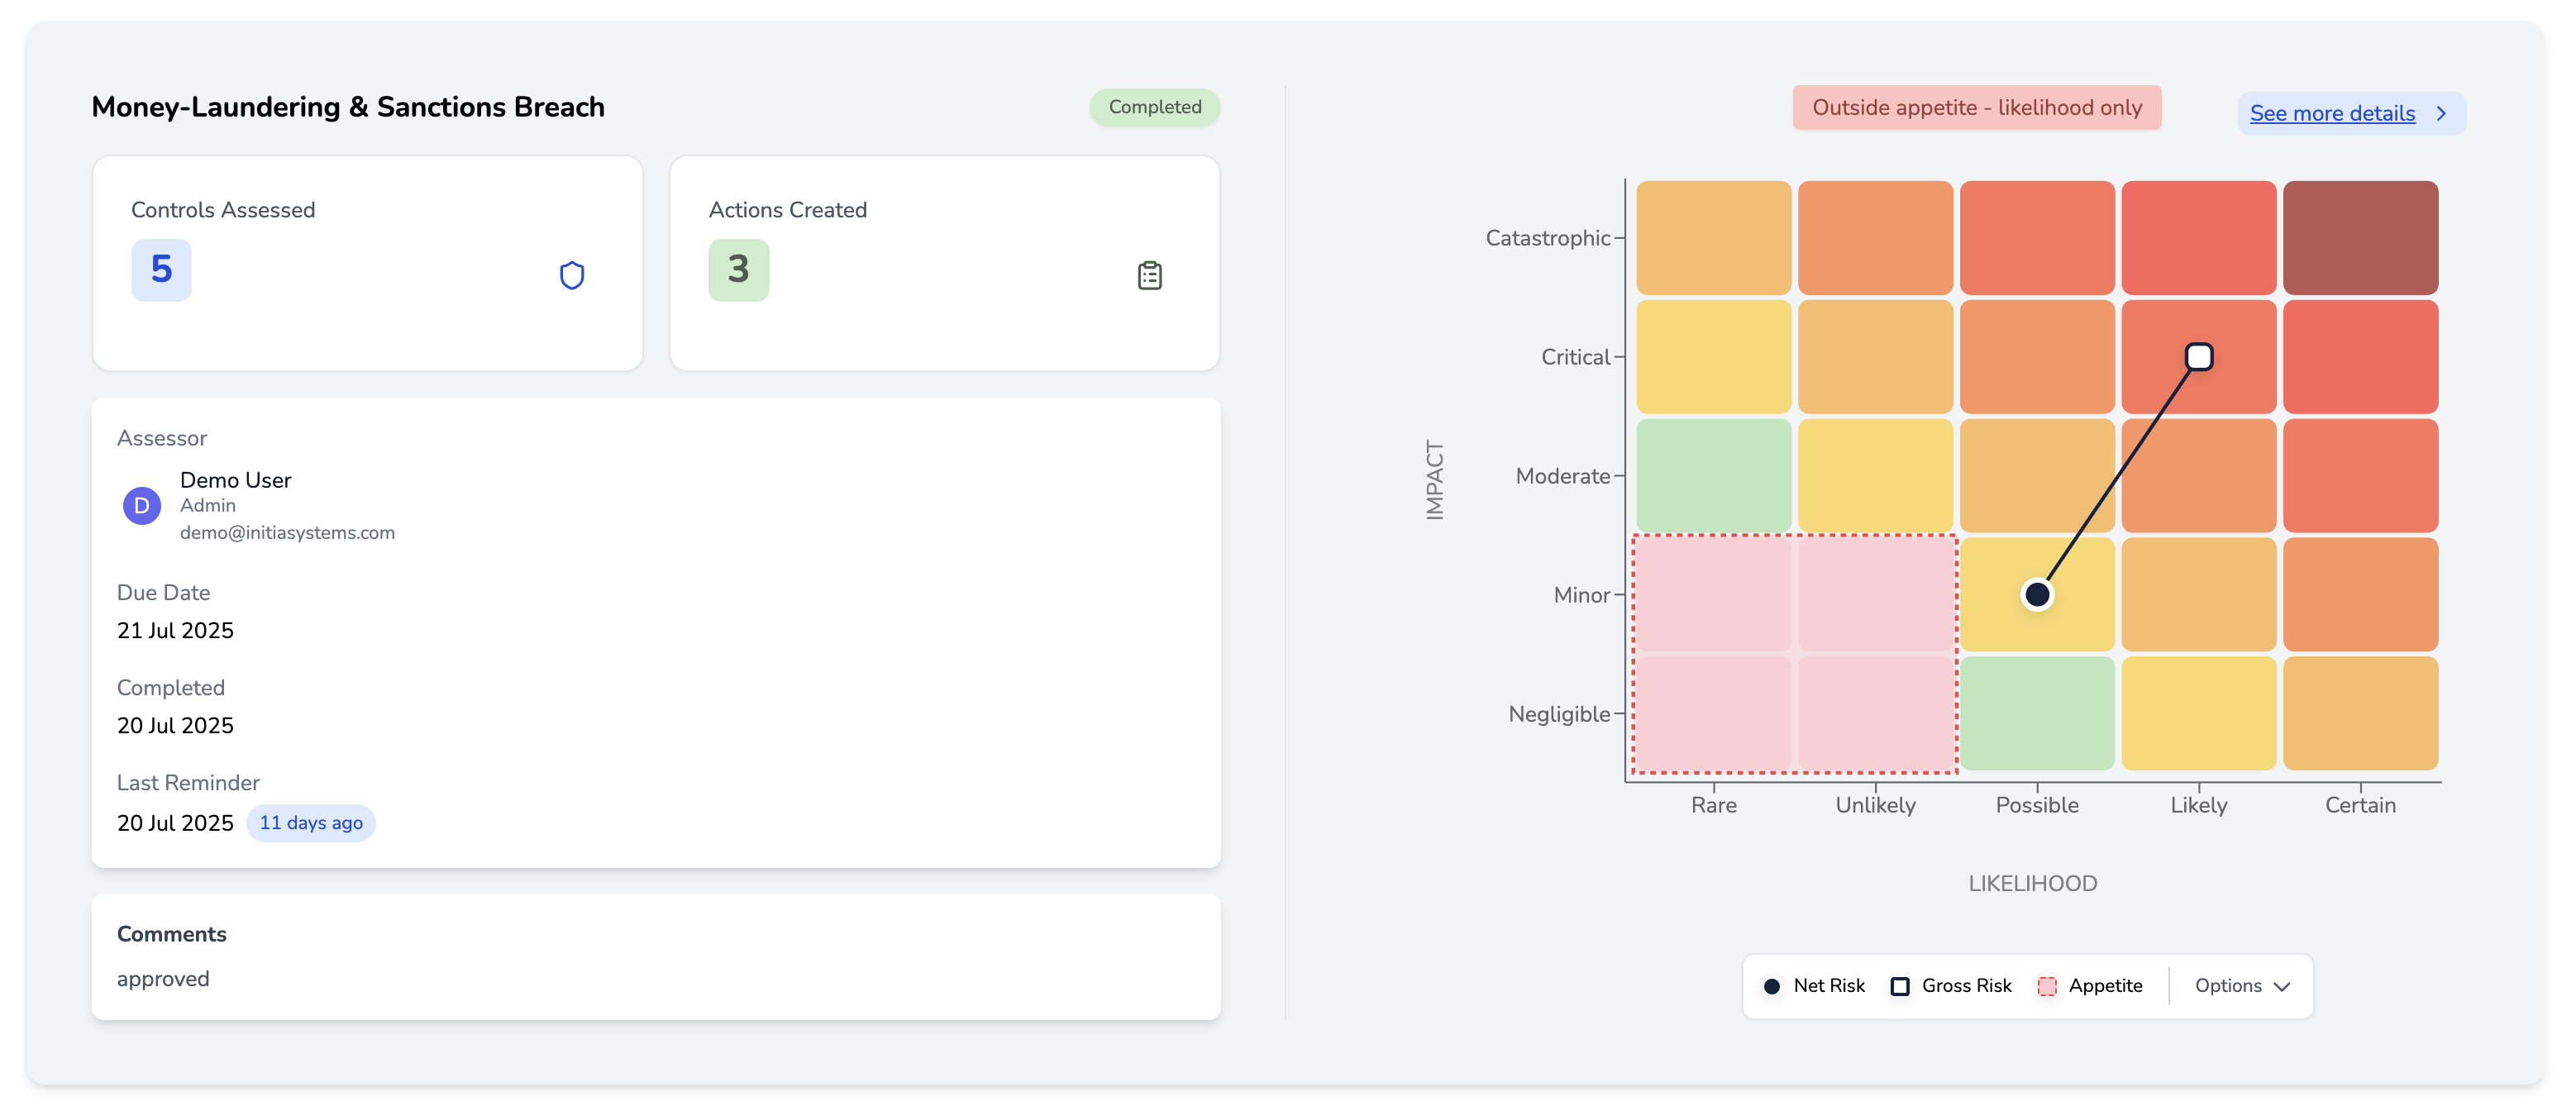Click the number 5 controls assessed badge
The height and width of the screenshot is (1111, 2576).
click(x=161, y=270)
